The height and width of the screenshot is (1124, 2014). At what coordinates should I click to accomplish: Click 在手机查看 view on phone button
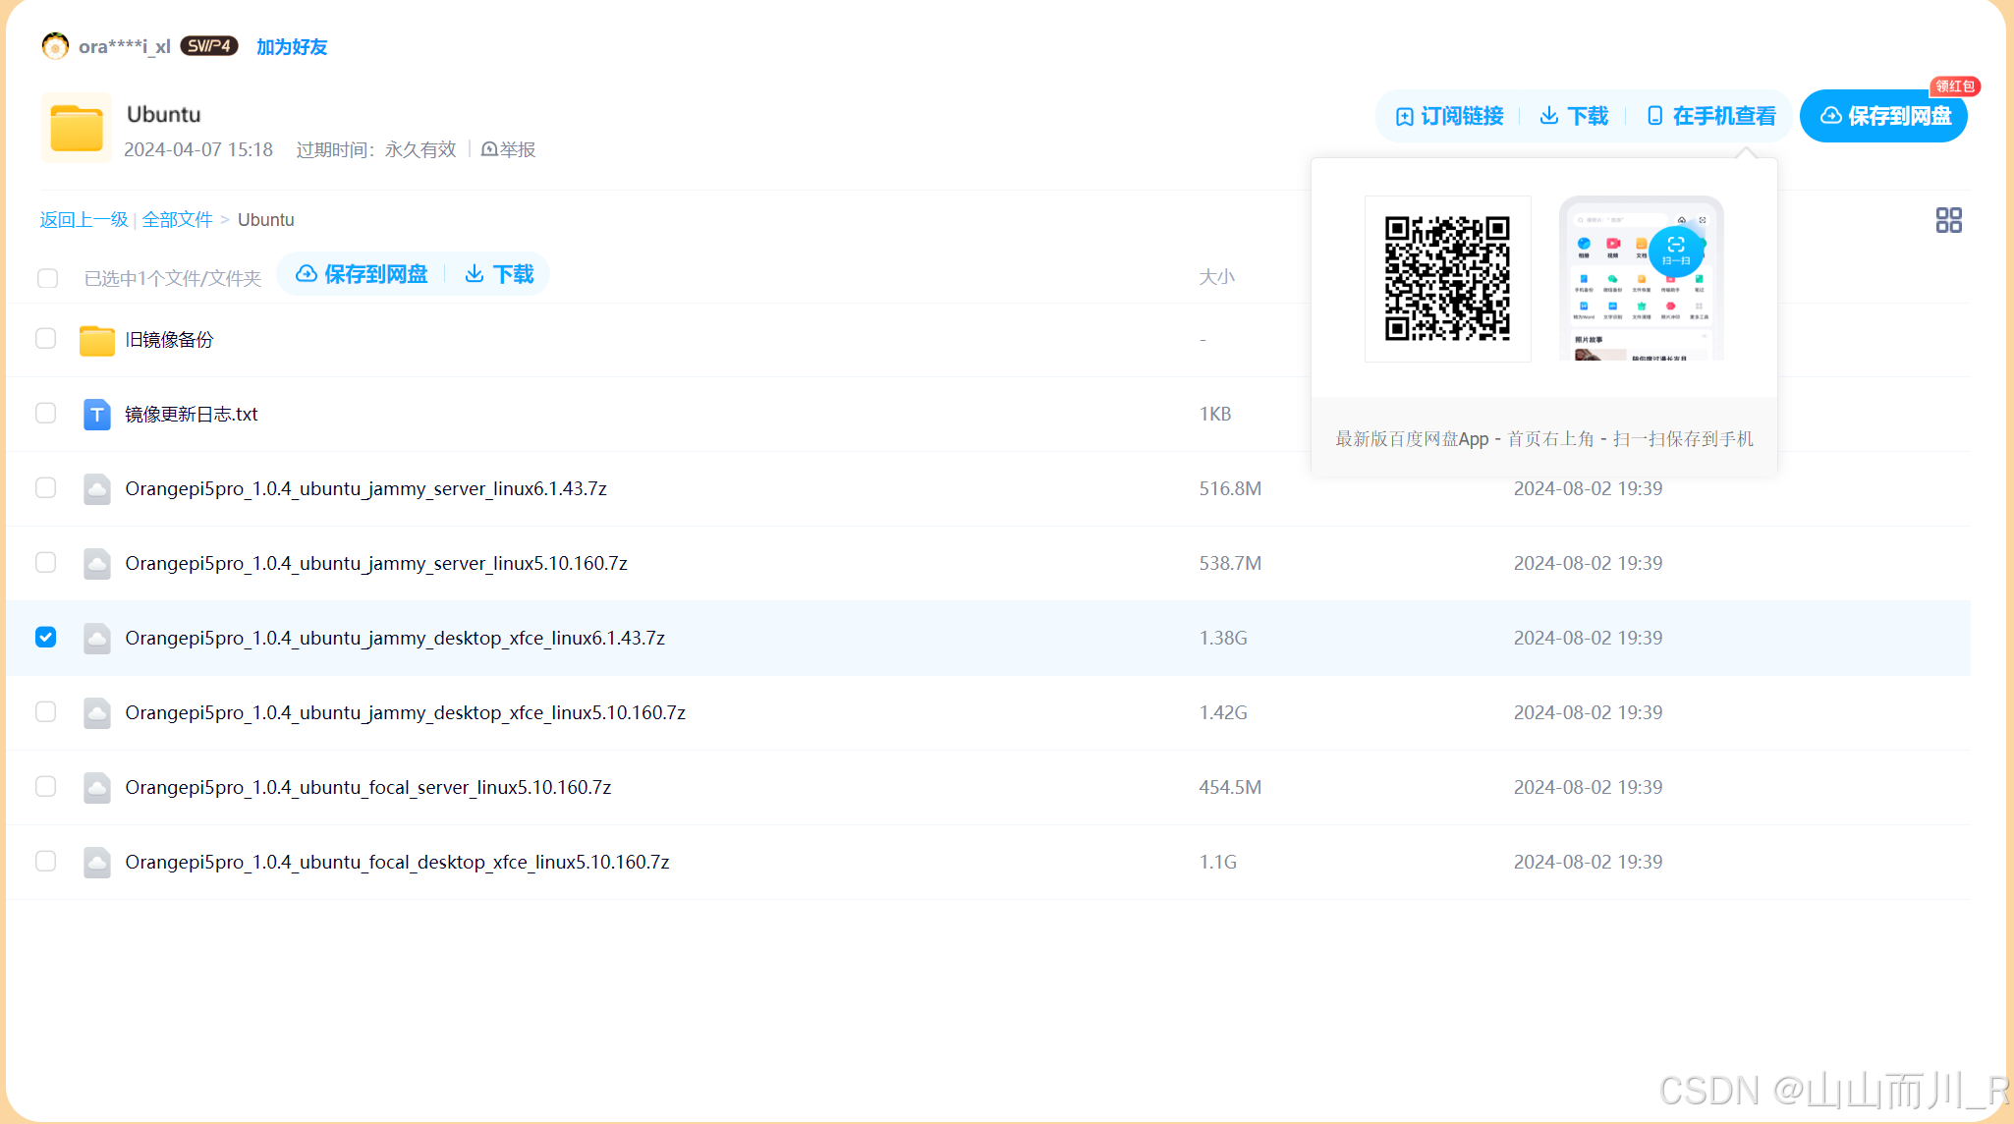pos(1711,116)
